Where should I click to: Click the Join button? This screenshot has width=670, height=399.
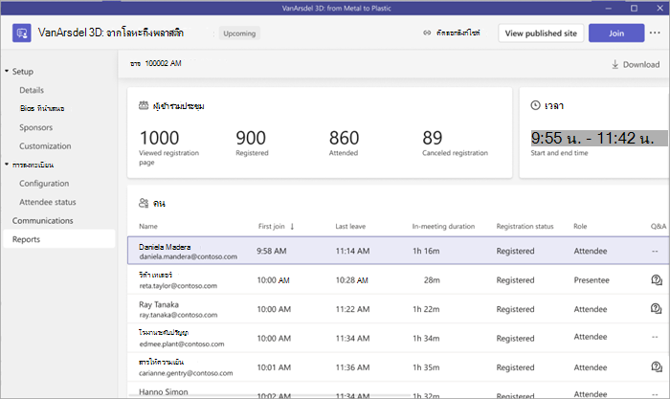[616, 33]
